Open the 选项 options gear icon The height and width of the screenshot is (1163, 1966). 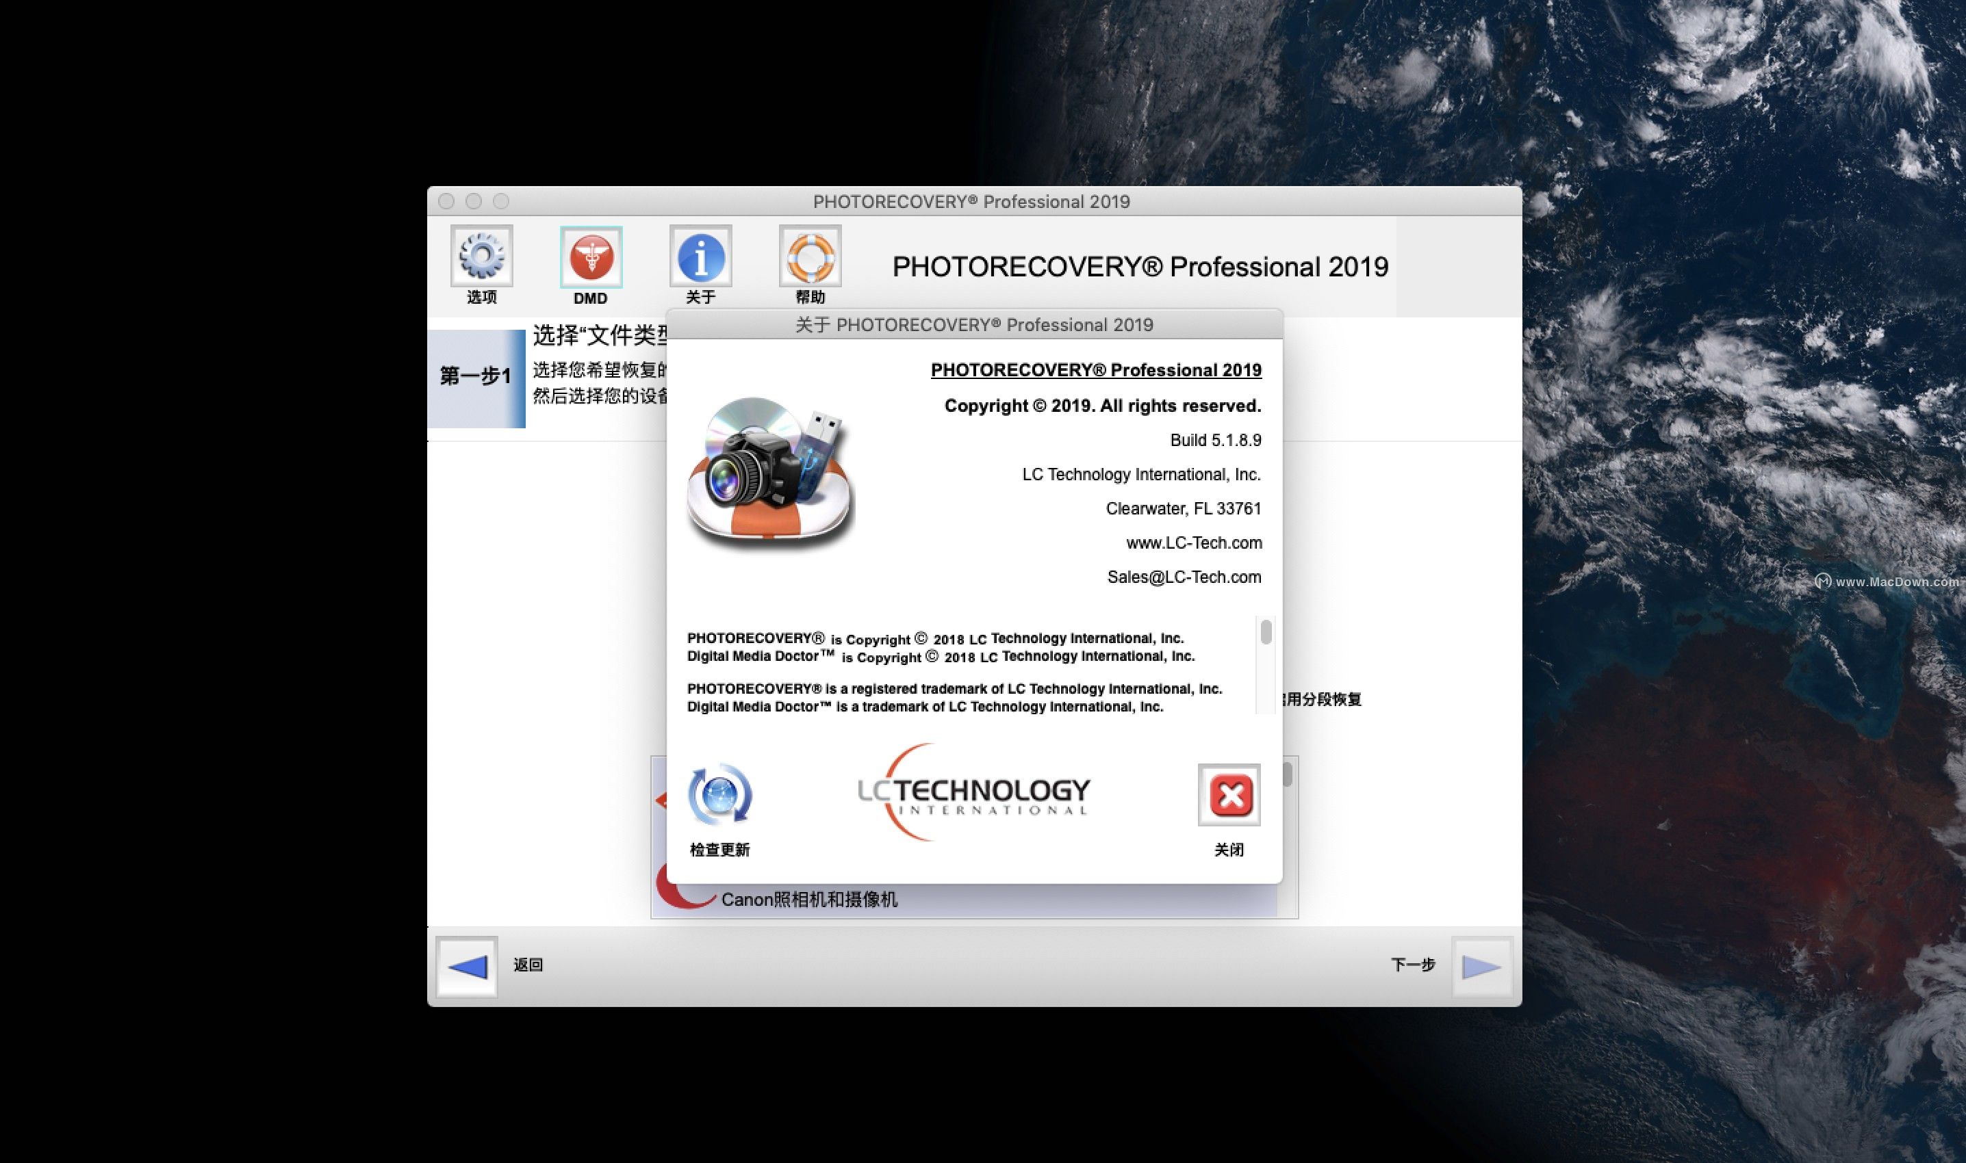(481, 257)
